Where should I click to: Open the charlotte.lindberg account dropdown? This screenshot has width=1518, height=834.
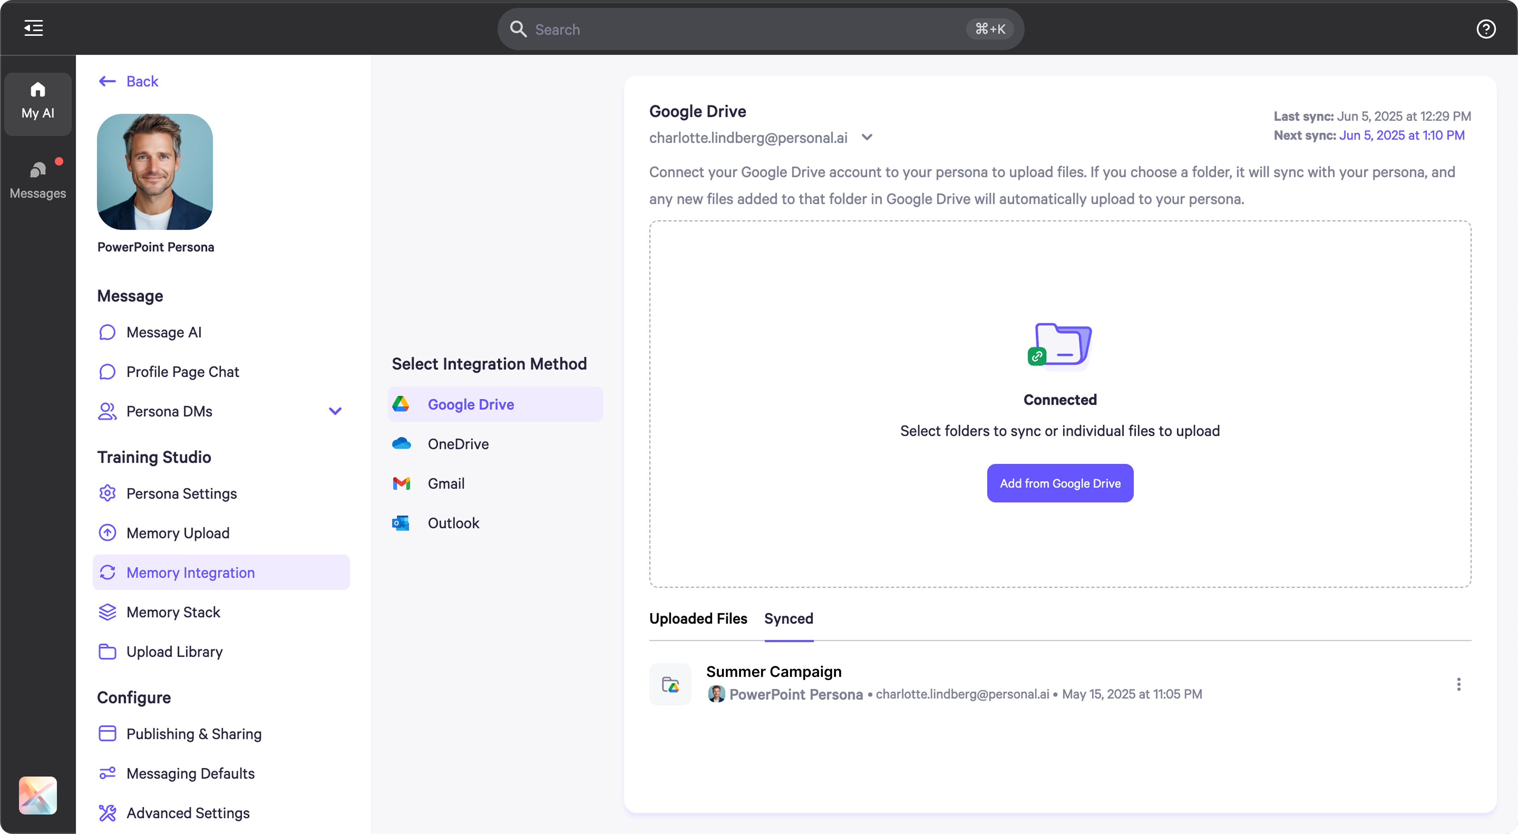[x=867, y=137]
